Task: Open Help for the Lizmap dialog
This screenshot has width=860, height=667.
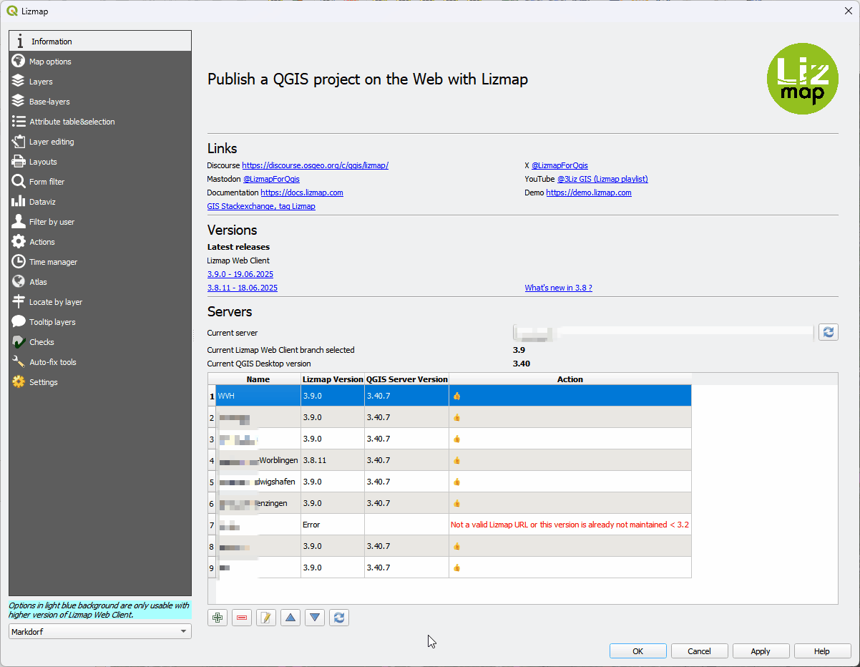Action: tap(822, 651)
